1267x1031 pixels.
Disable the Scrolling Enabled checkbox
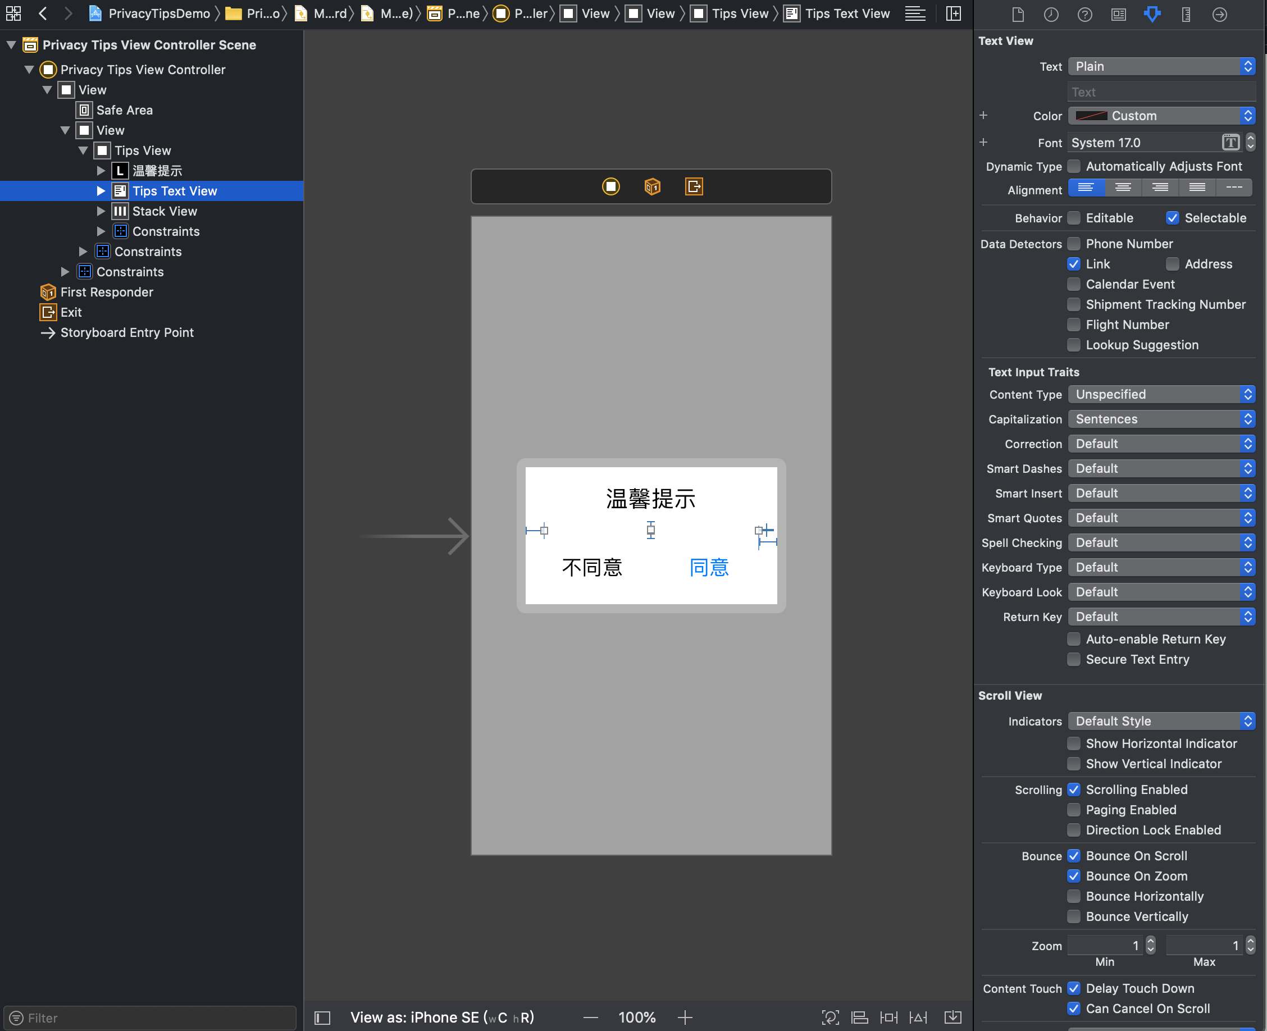(1073, 790)
